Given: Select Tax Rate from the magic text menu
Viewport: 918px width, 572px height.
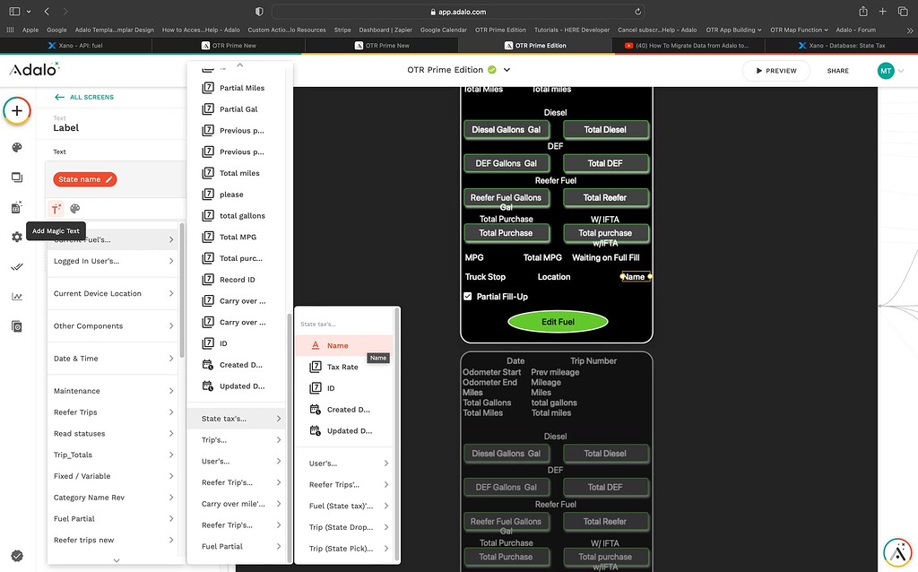Looking at the screenshot, I should tap(345, 366).
